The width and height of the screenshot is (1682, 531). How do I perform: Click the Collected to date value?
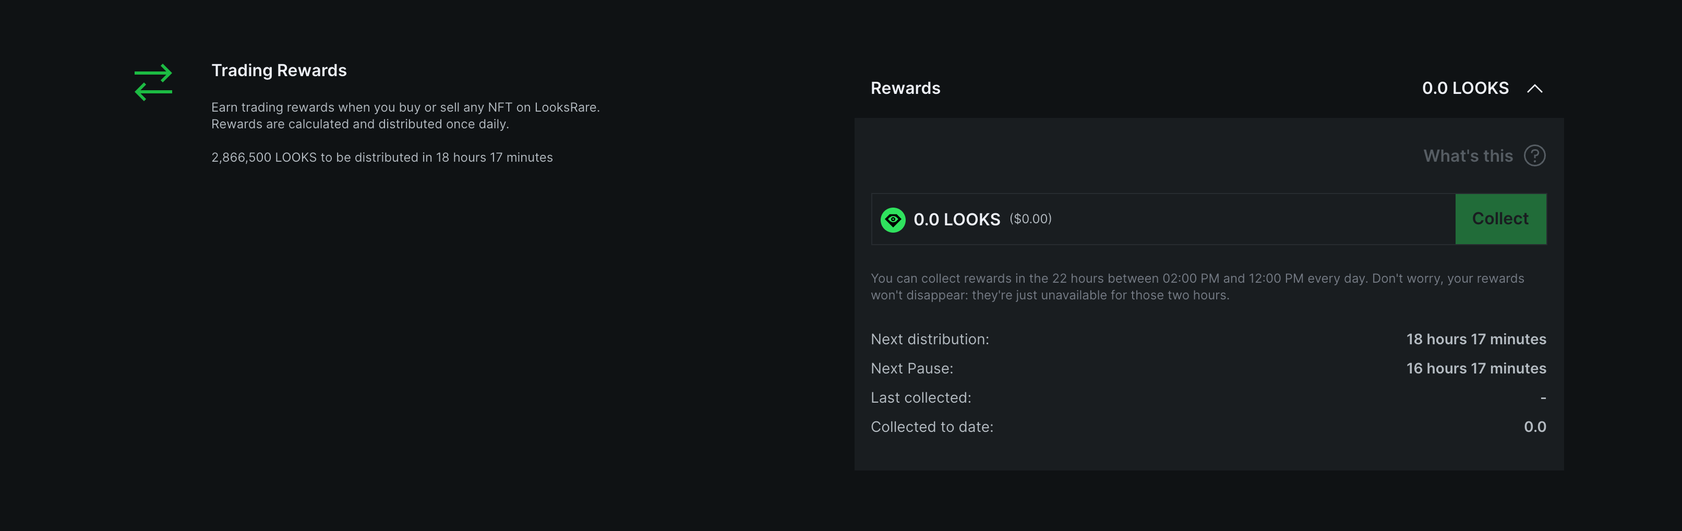1534,427
